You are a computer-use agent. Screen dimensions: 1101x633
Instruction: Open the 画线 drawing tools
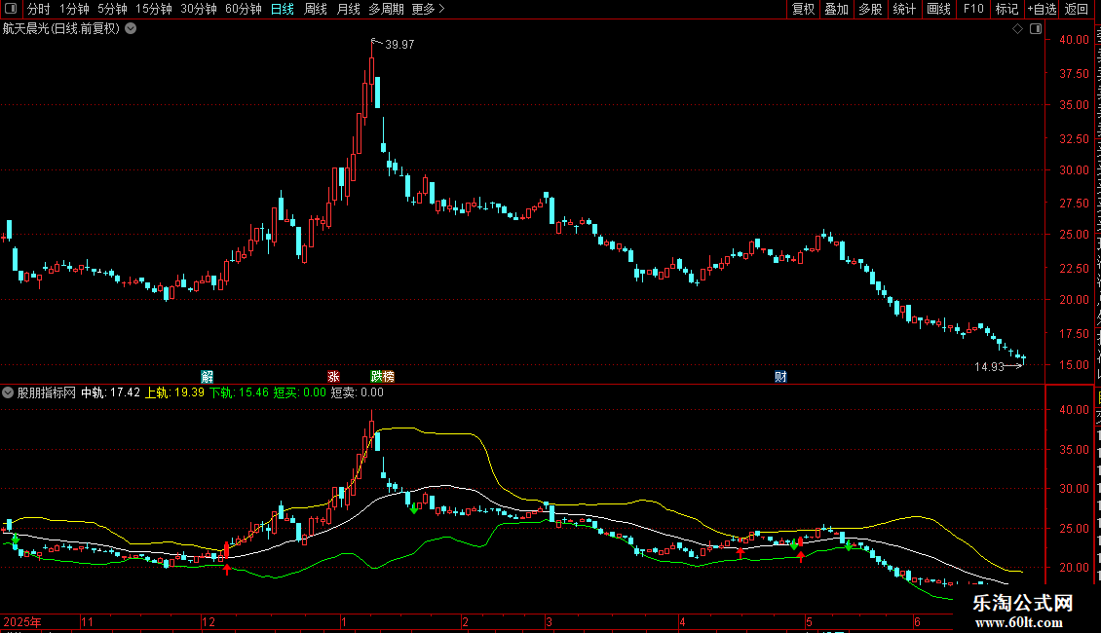click(939, 9)
